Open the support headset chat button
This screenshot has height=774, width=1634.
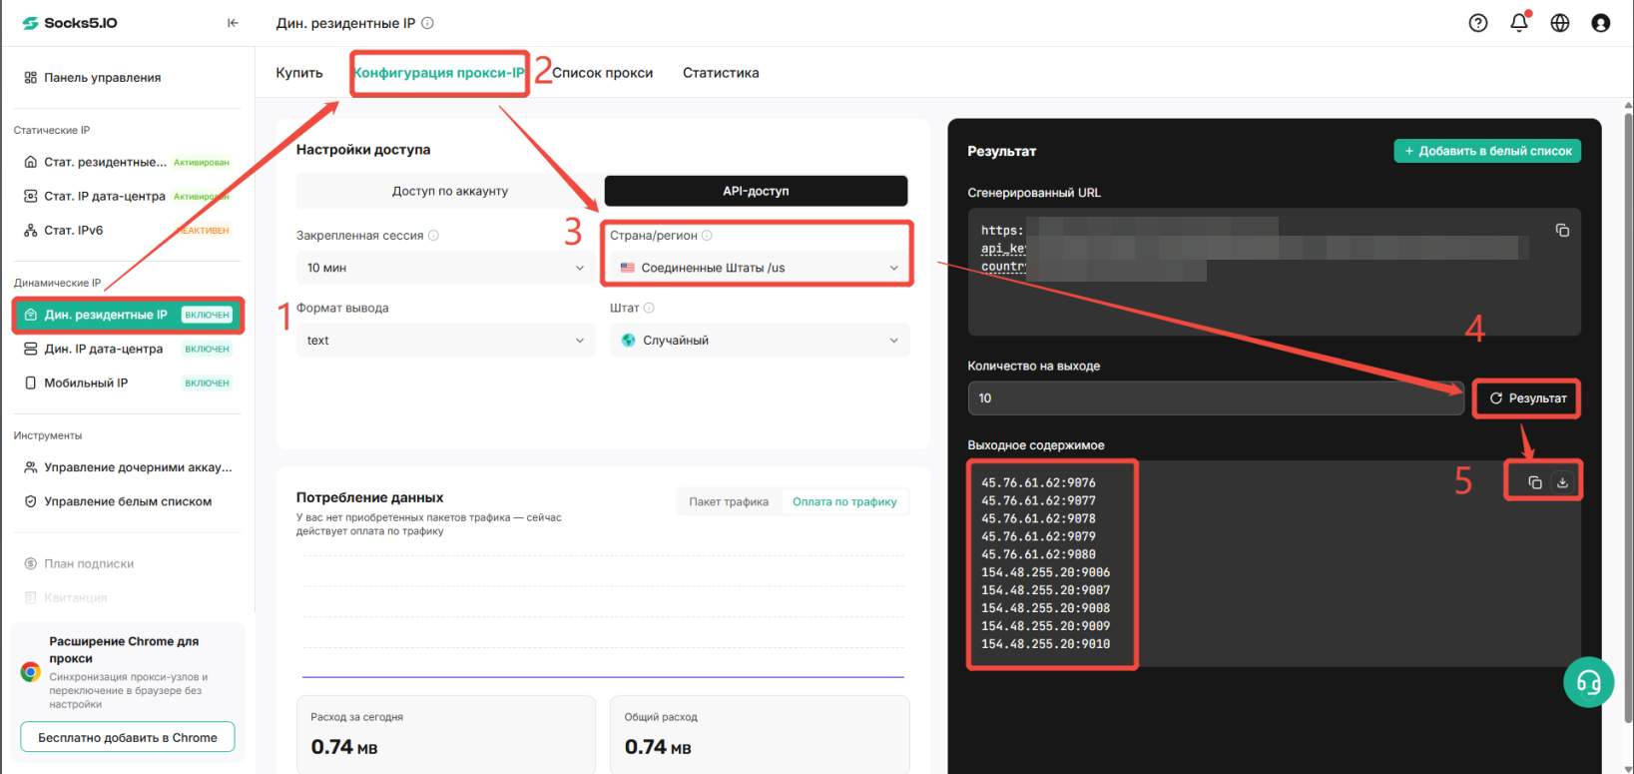pyautogui.click(x=1588, y=682)
